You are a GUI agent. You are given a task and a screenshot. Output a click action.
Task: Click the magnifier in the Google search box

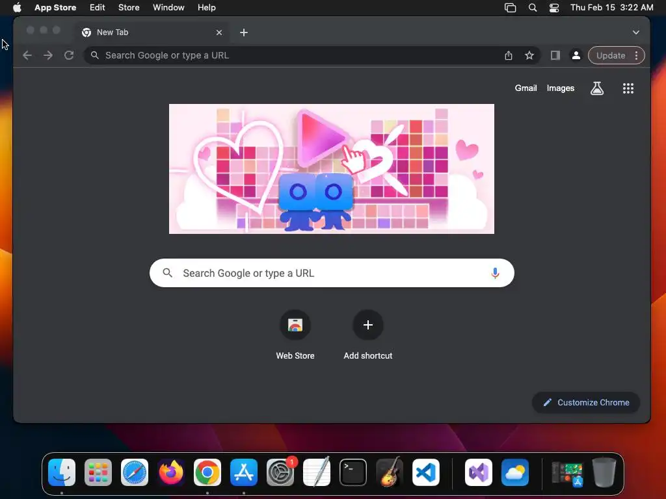click(168, 273)
